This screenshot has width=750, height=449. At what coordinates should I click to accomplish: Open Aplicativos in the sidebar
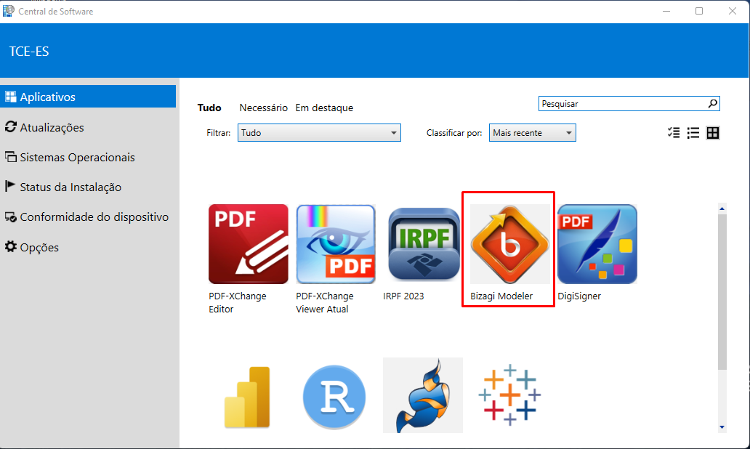coord(89,97)
